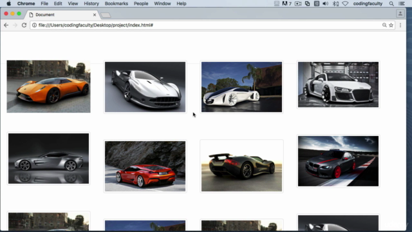The image size is (412, 232).
Task: Open the gray side-view car thumbnail
Action: click(x=49, y=159)
